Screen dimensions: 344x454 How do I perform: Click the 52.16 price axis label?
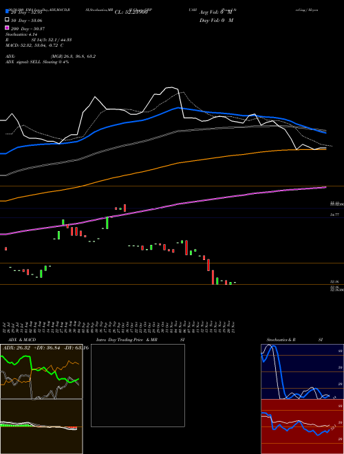[x=334, y=281]
